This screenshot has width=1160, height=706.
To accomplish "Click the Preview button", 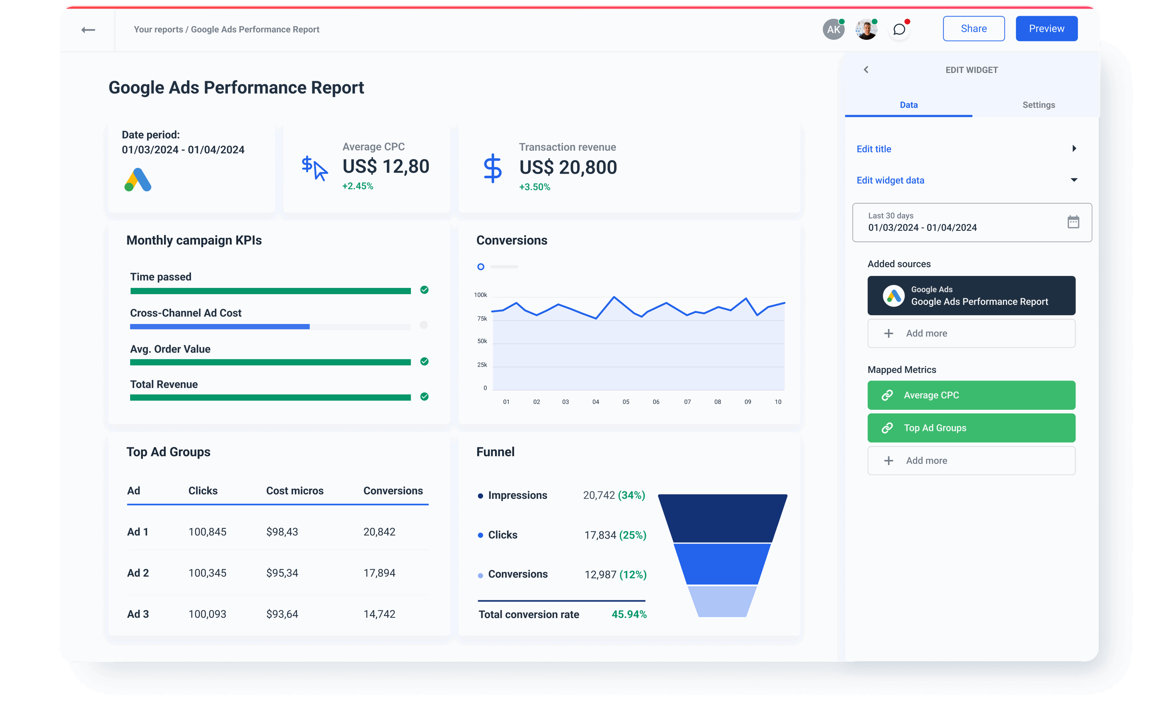I will [x=1046, y=28].
